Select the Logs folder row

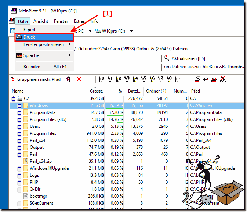click(127, 175)
